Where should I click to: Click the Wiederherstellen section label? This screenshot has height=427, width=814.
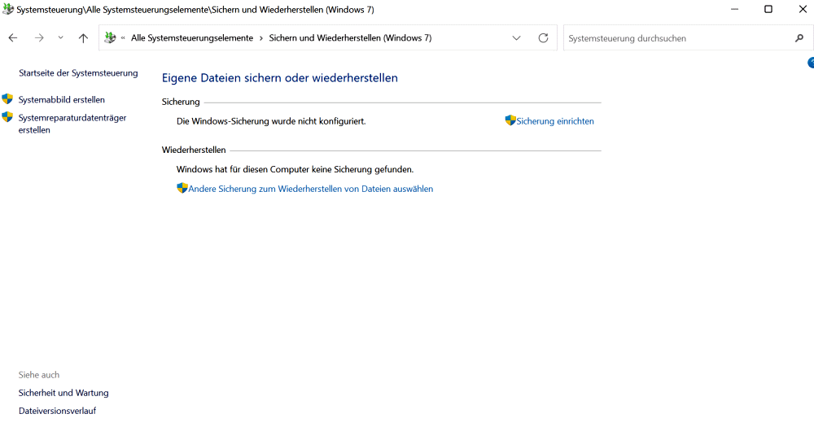tap(194, 150)
